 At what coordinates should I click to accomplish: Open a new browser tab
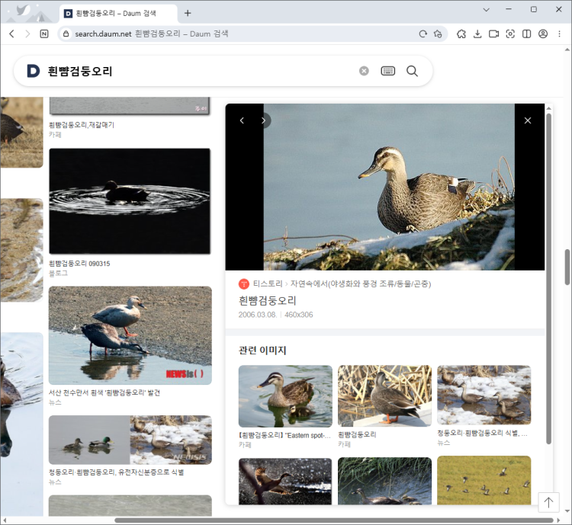coord(188,13)
